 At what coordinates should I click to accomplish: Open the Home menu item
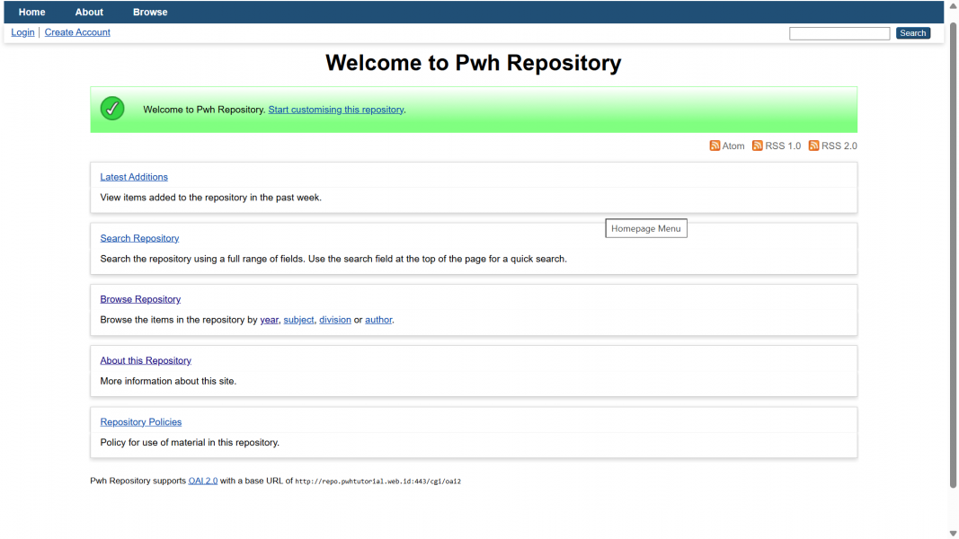pyautogui.click(x=31, y=13)
